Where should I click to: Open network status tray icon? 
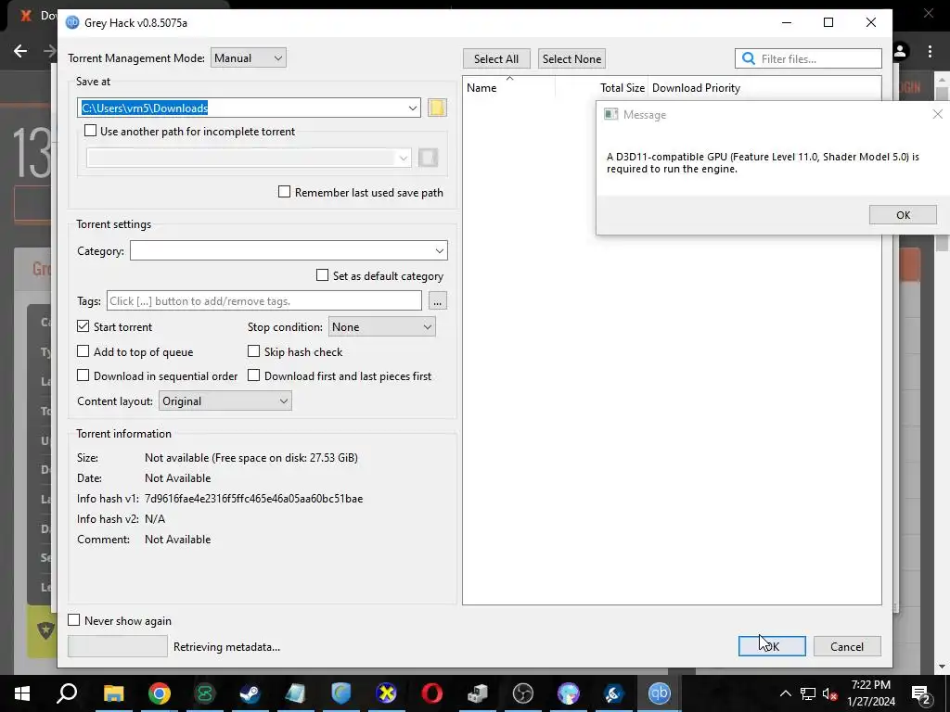pos(808,693)
